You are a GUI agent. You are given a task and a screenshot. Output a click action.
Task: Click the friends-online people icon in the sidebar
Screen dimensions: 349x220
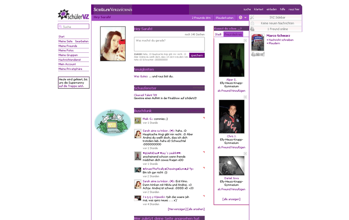coord(252,29)
